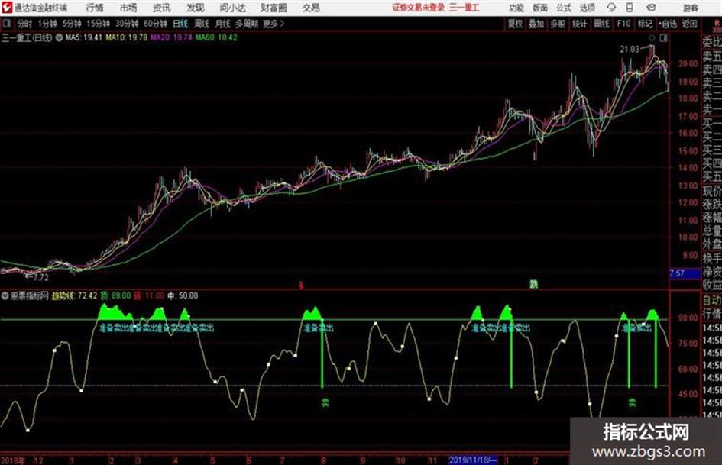This screenshot has width=722, height=465.
Task: Click the 证券交易未登录 login link
Action: 419,8
